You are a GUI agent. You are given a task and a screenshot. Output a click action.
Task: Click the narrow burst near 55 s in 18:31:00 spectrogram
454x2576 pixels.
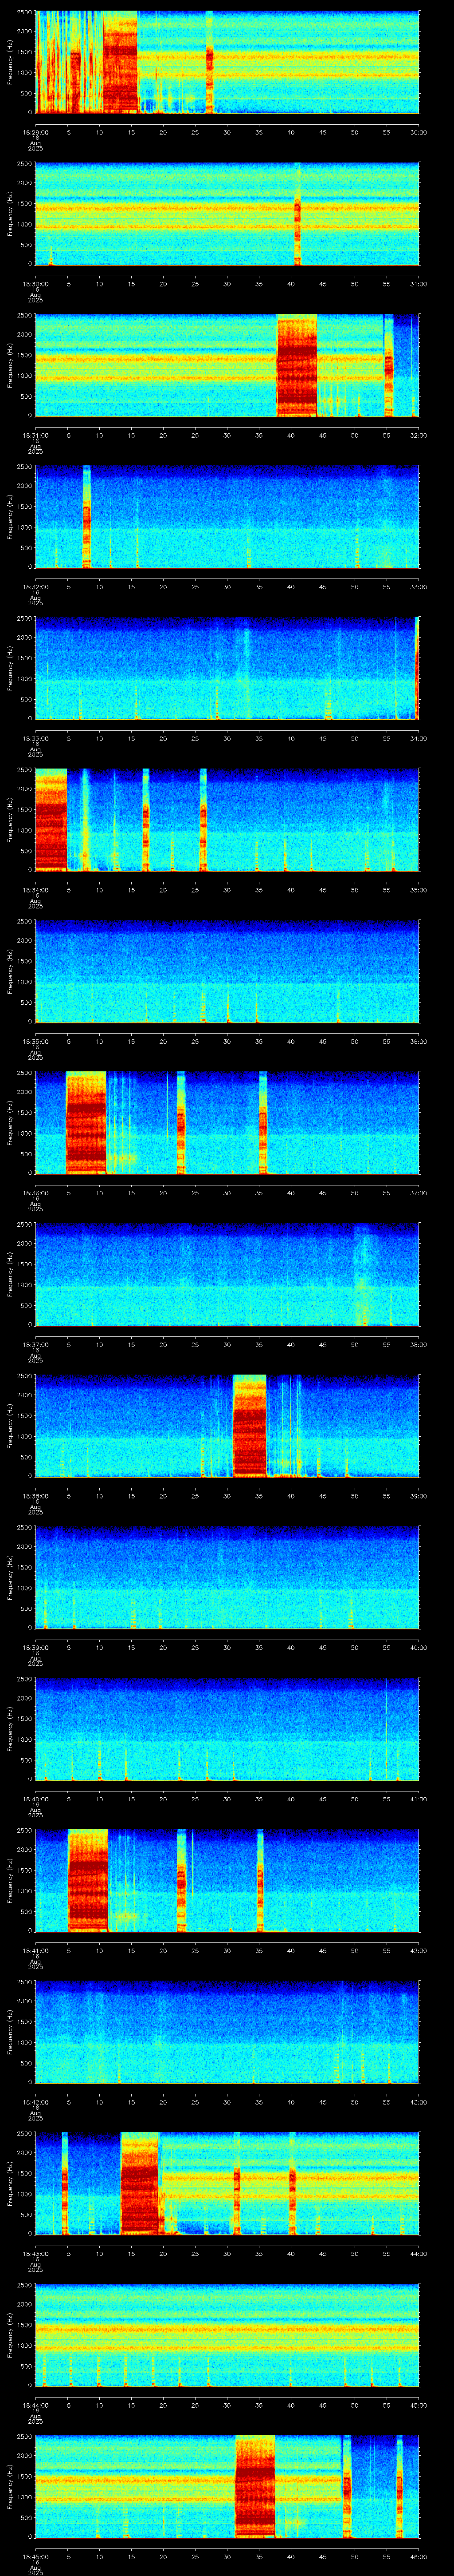(x=389, y=365)
